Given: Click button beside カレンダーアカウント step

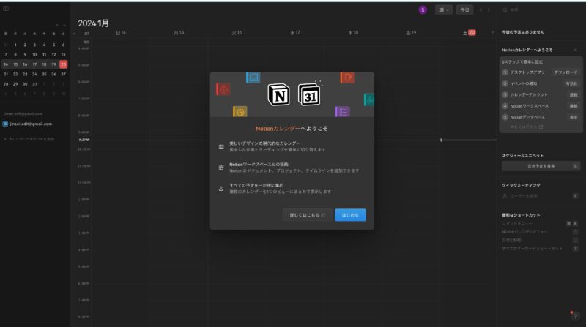Looking at the screenshot, I should pyautogui.click(x=574, y=95).
